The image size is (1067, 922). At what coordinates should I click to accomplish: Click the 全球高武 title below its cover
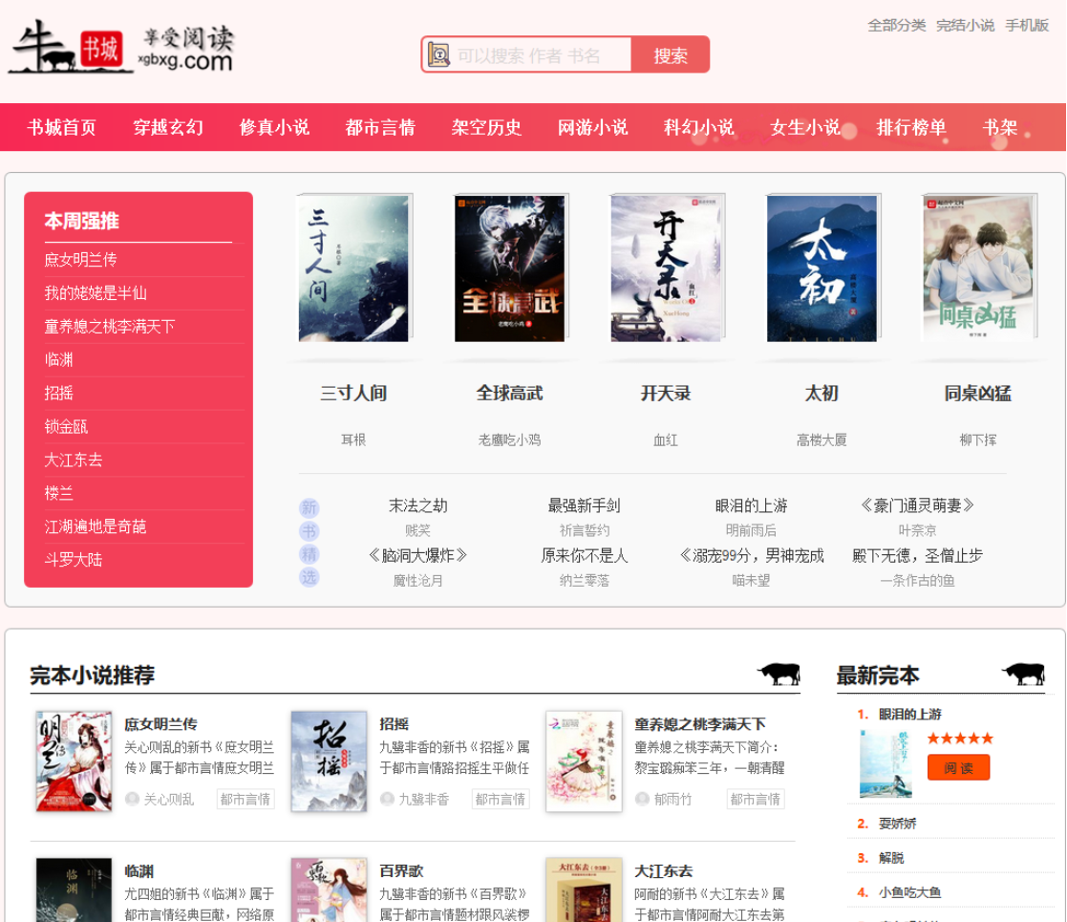(510, 393)
